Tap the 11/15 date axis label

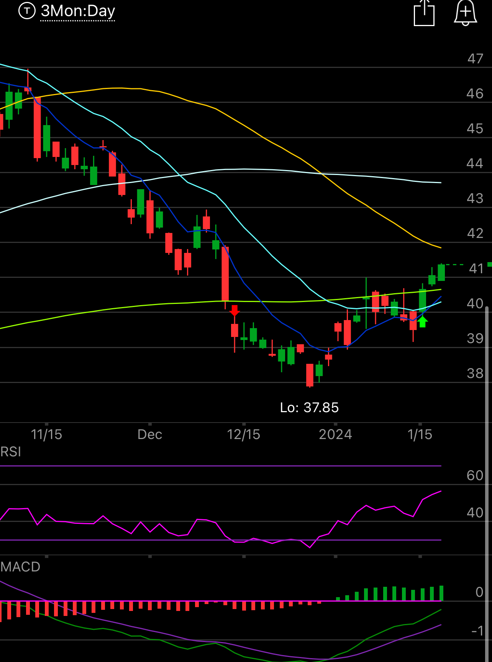[x=46, y=434]
